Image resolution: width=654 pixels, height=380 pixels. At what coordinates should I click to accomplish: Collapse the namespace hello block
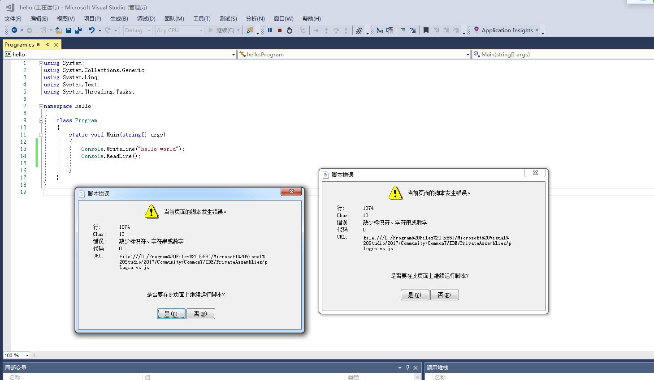[x=41, y=106]
